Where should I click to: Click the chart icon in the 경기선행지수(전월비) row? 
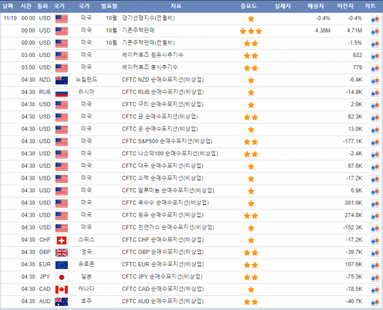click(x=375, y=19)
